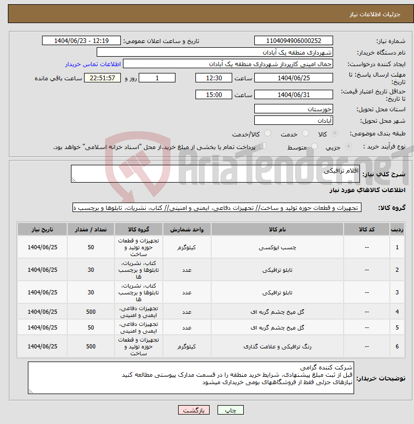Click unit کیلوگرم in row 6
The width and height of the screenshot is (414, 424).
187,346
